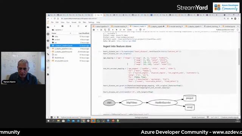The width and height of the screenshot is (242, 136).
Task: Open the Run menu
Action: (x=68, y=22)
